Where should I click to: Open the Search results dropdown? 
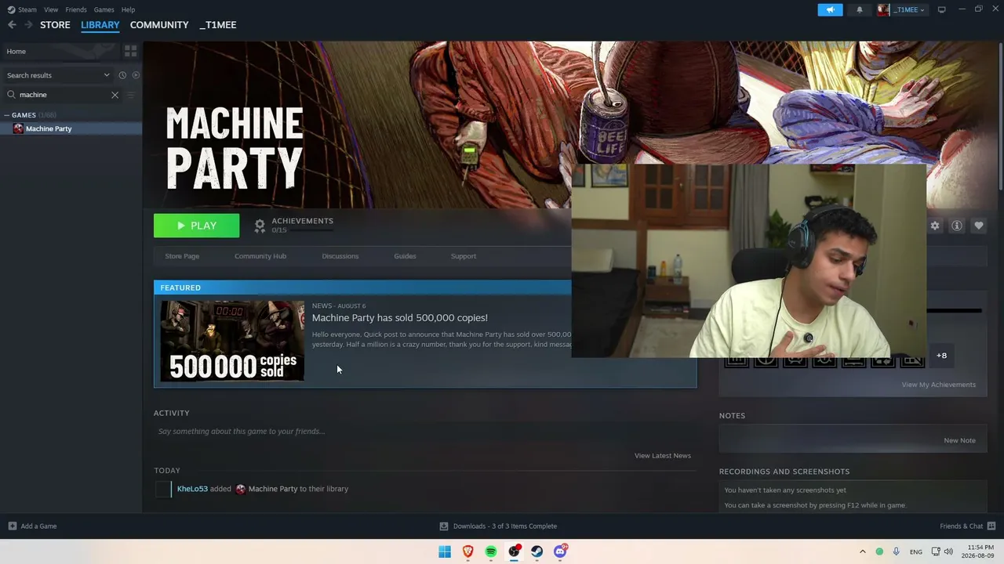(x=58, y=75)
